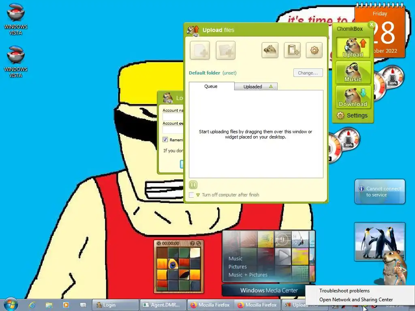Viewport: 415px width, 311px height.
Task: Launch Windows Media Player quick launch icon
Action: click(66, 305)
